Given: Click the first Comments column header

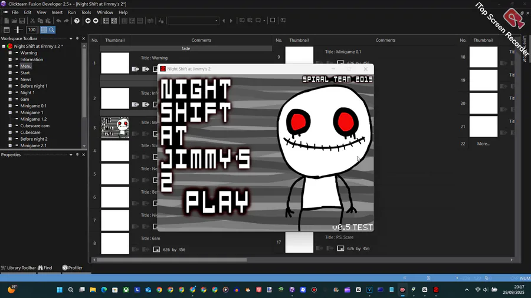Looking at the screenshot, I should click(201, 40).
